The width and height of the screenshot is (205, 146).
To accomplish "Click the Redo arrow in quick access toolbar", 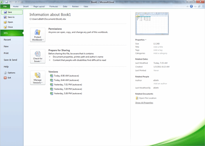I will [x=16, y=2].
